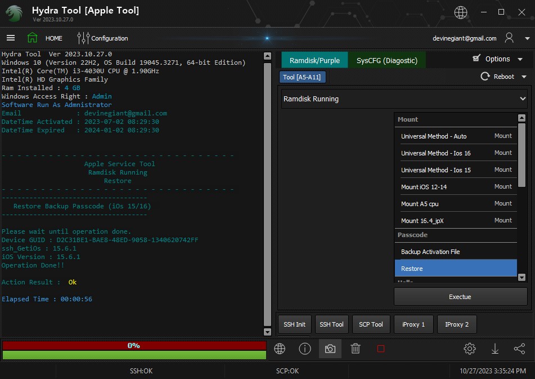Viewport: 535px width, 379px height.
Task: Click the method list scrollbar thumb
Action: click(521, 155)
